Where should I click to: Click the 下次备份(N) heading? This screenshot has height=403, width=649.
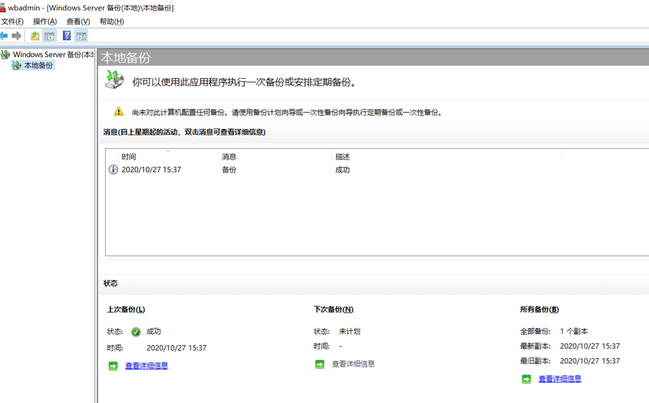[334, 309]
